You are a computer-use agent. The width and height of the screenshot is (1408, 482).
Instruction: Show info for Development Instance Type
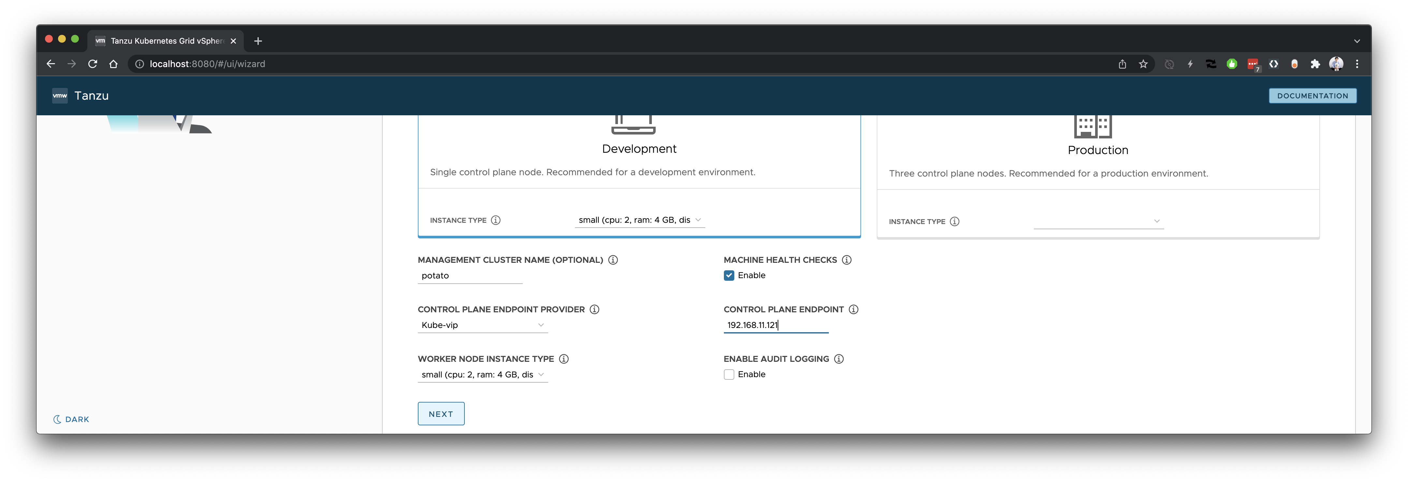coord(495,220)
